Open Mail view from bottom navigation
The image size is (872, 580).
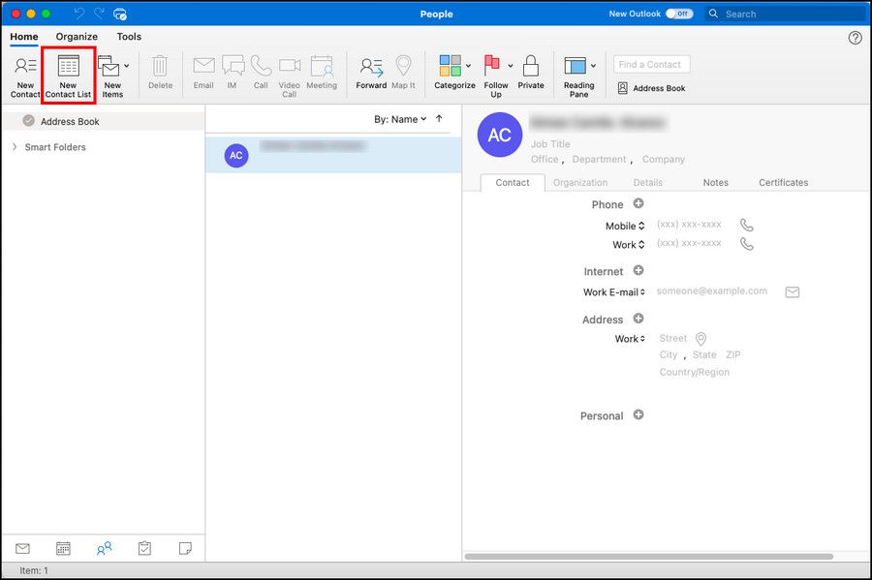point(22,548)
